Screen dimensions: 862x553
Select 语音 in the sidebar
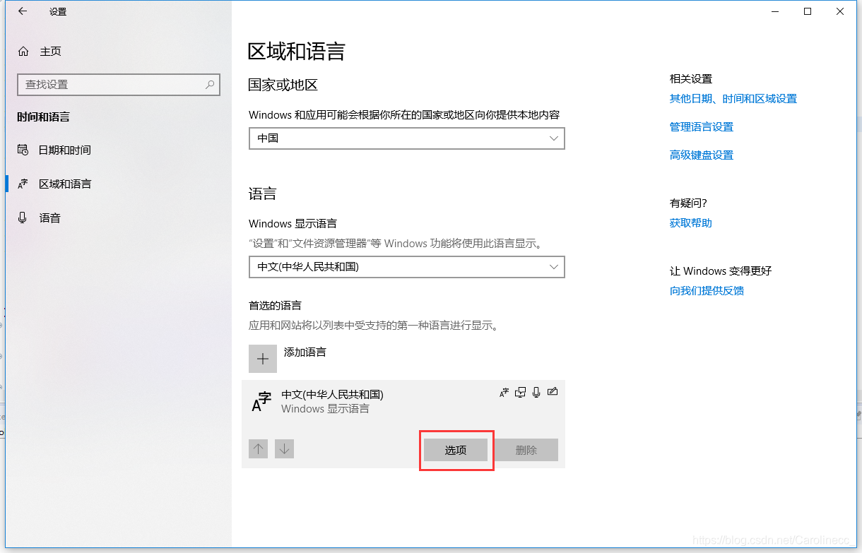point(119,218)
